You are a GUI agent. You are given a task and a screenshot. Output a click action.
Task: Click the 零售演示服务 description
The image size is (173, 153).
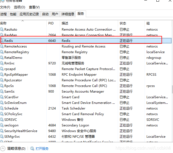pos(71,58)
